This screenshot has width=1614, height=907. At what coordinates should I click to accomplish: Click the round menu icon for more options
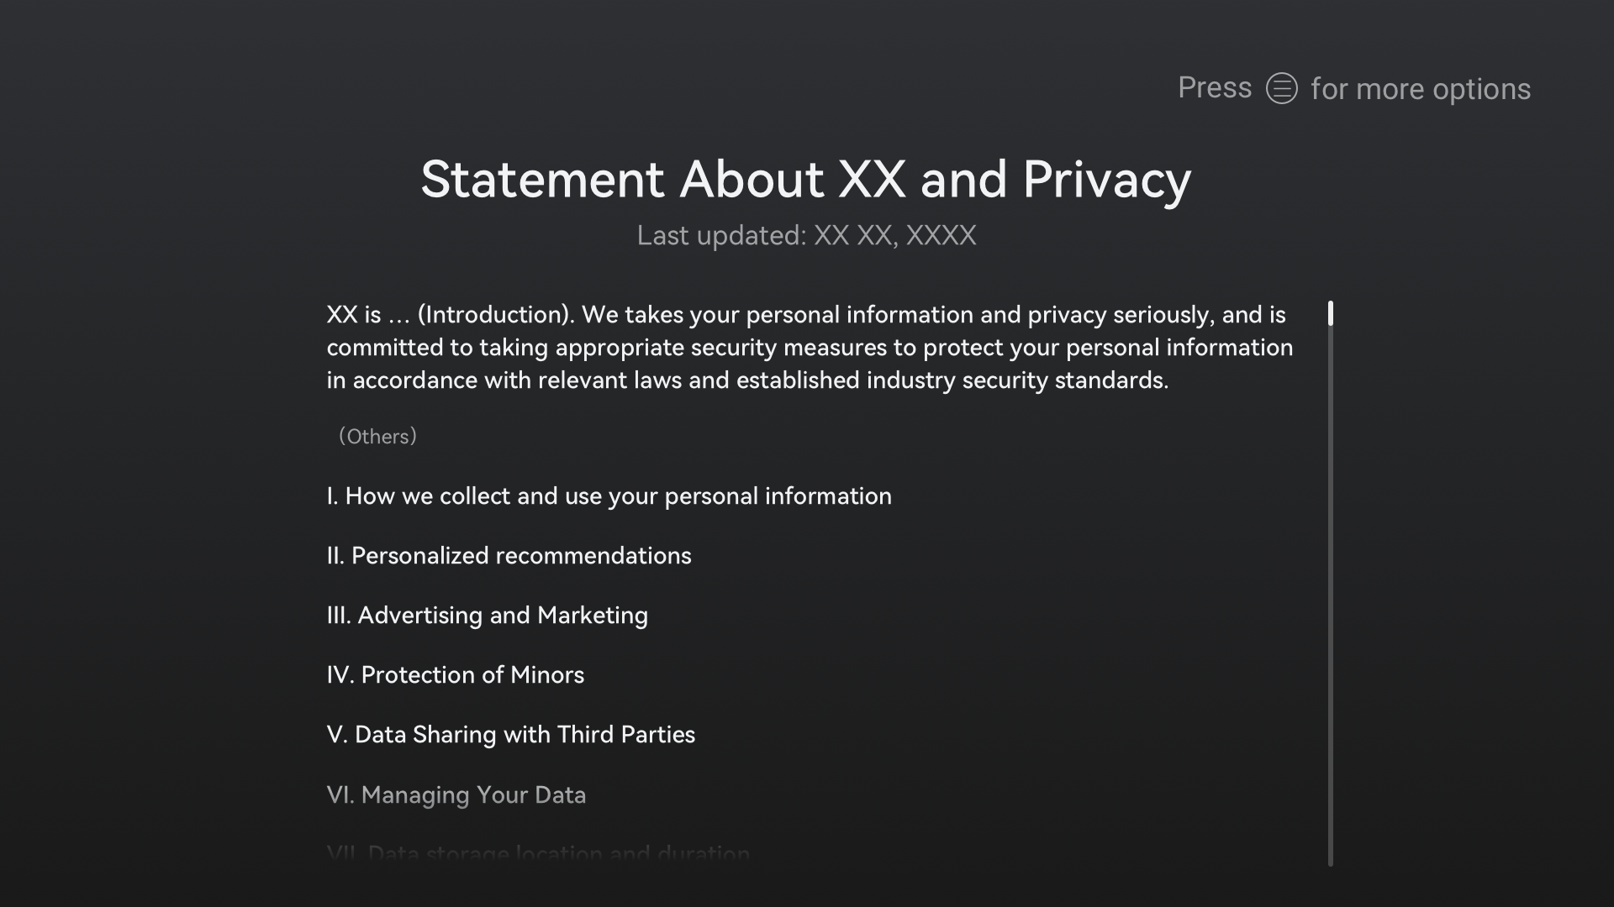(x=1281, y=88)
